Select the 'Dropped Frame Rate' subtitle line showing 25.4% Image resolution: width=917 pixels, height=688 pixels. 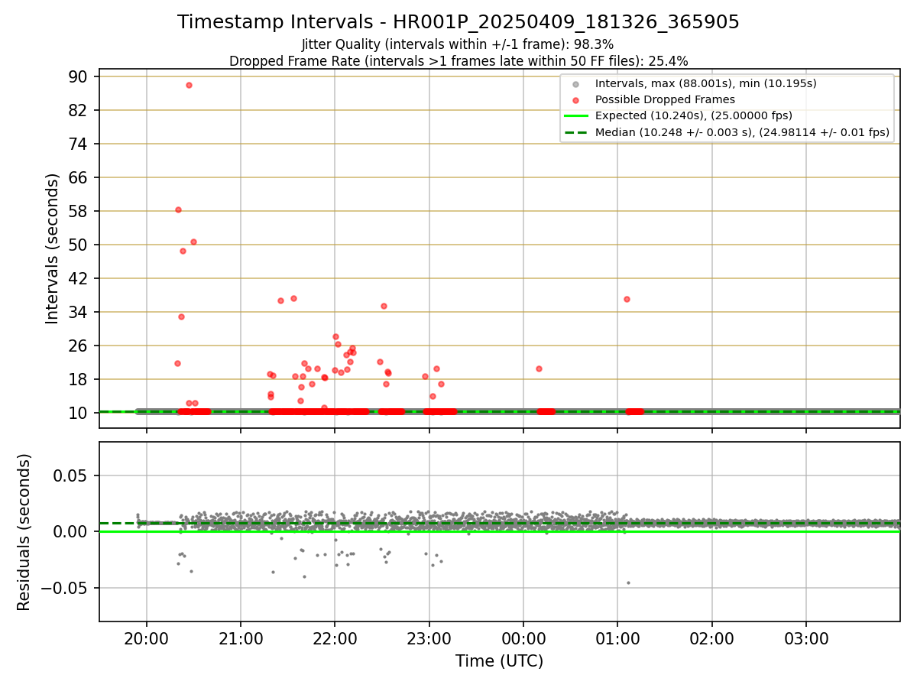458,61
